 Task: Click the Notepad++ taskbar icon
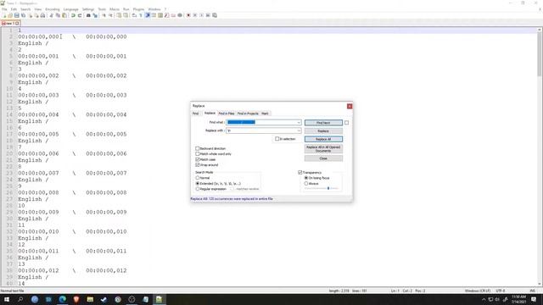pyautogui.click(x=159, y=299)
